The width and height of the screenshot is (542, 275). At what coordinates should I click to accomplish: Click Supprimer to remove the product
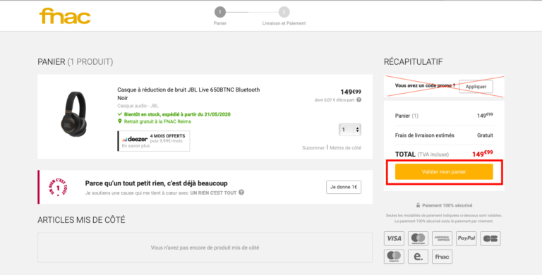(x=313, y=148)
